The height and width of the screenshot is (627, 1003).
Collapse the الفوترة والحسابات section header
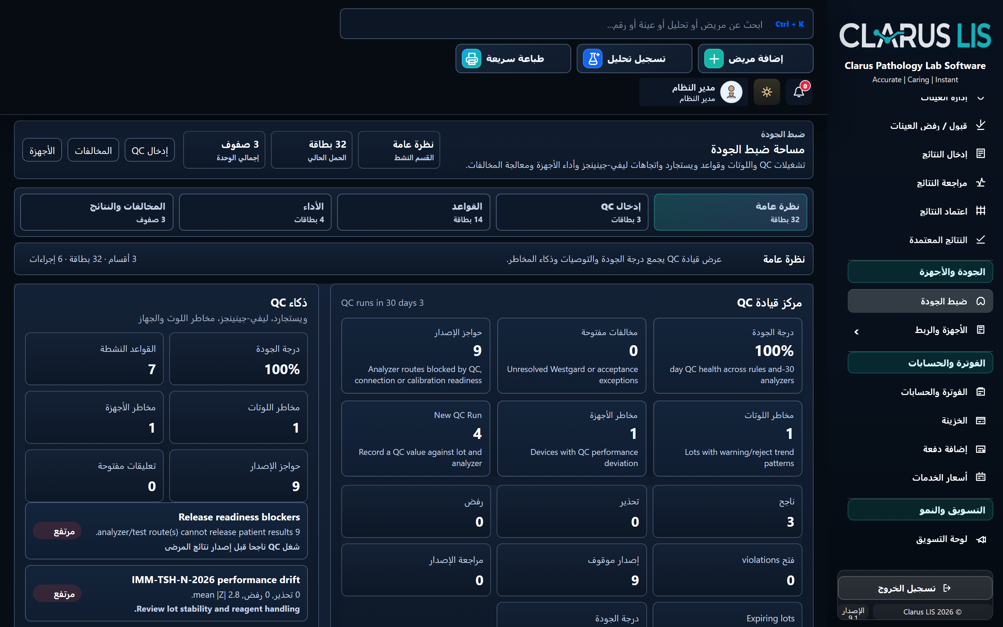(920, 363)
